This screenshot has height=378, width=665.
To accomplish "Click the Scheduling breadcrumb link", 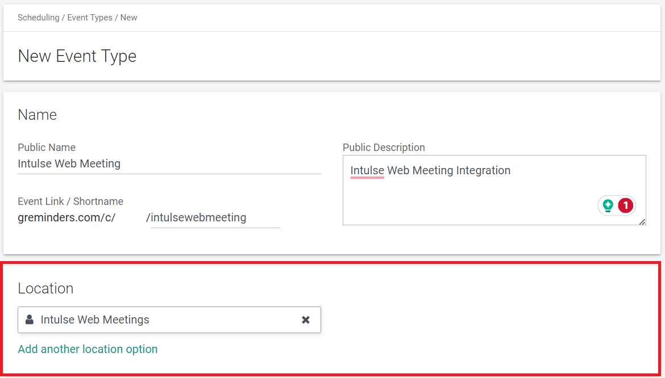I will click(38, 17).
